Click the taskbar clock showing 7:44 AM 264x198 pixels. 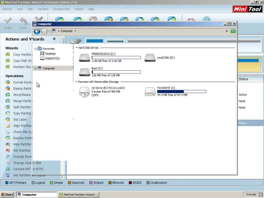[x=251, y=195]
